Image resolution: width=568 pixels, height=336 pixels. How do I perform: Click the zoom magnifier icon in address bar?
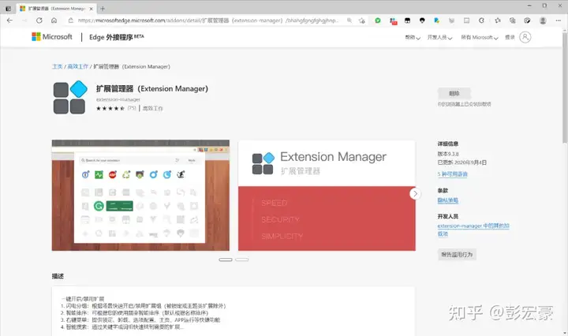(x=349, y=21)
